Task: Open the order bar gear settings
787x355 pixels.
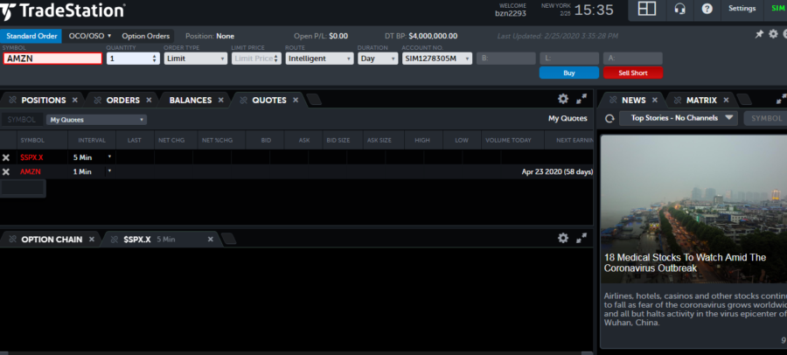Action: coord(774,33)
